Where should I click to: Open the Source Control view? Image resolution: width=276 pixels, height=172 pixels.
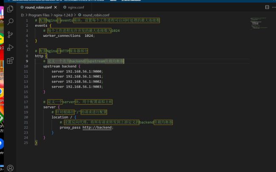[10, 34]
